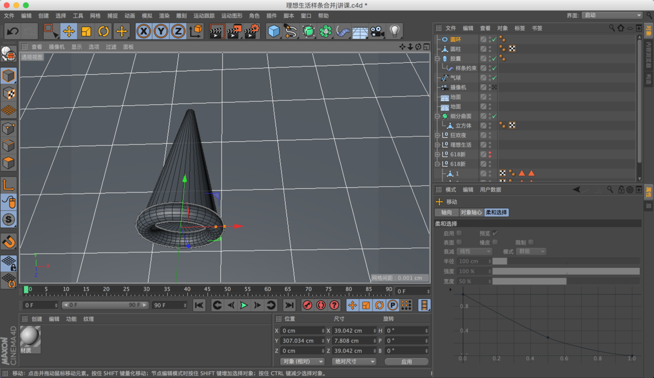Viewport: 654px width, 378px height.
Task: Toggle visibility dots of 摄像机 object
Action: pyautogui.click(x=489, y=87)
